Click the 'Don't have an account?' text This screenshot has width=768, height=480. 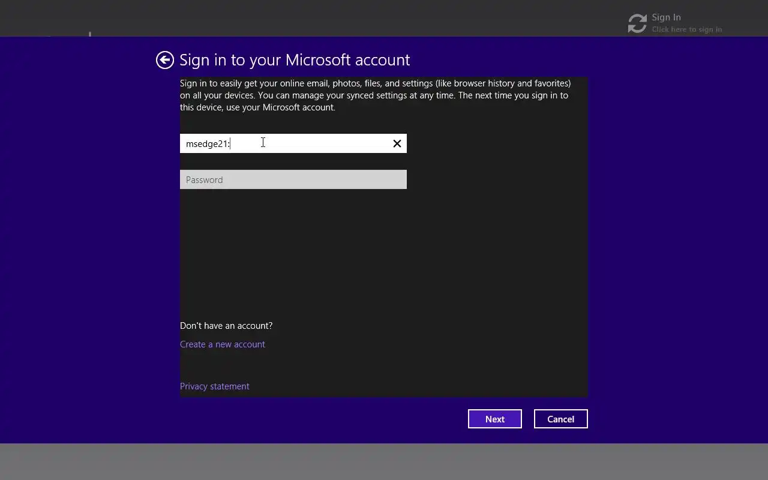coord(226,326)
